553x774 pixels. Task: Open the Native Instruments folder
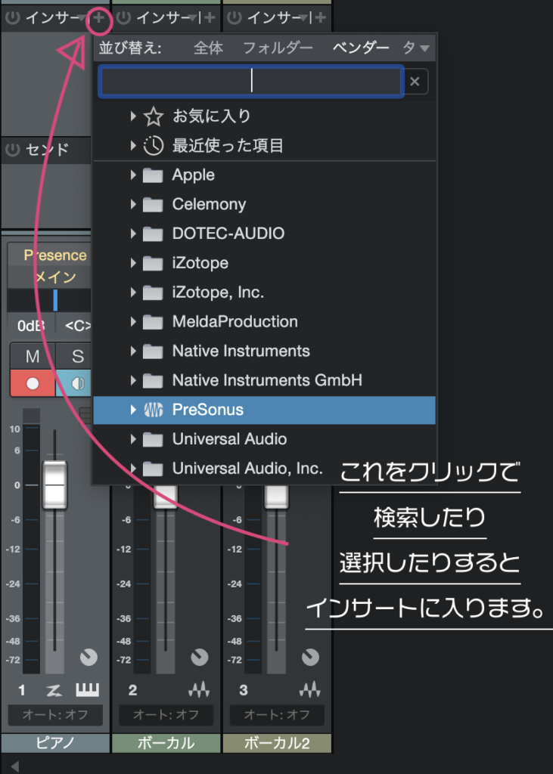coord(241,351)
